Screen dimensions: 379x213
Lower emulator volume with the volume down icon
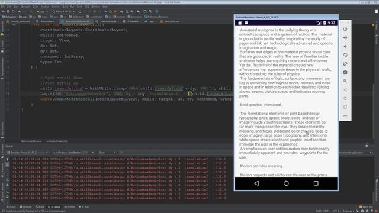tap(345, 46)
